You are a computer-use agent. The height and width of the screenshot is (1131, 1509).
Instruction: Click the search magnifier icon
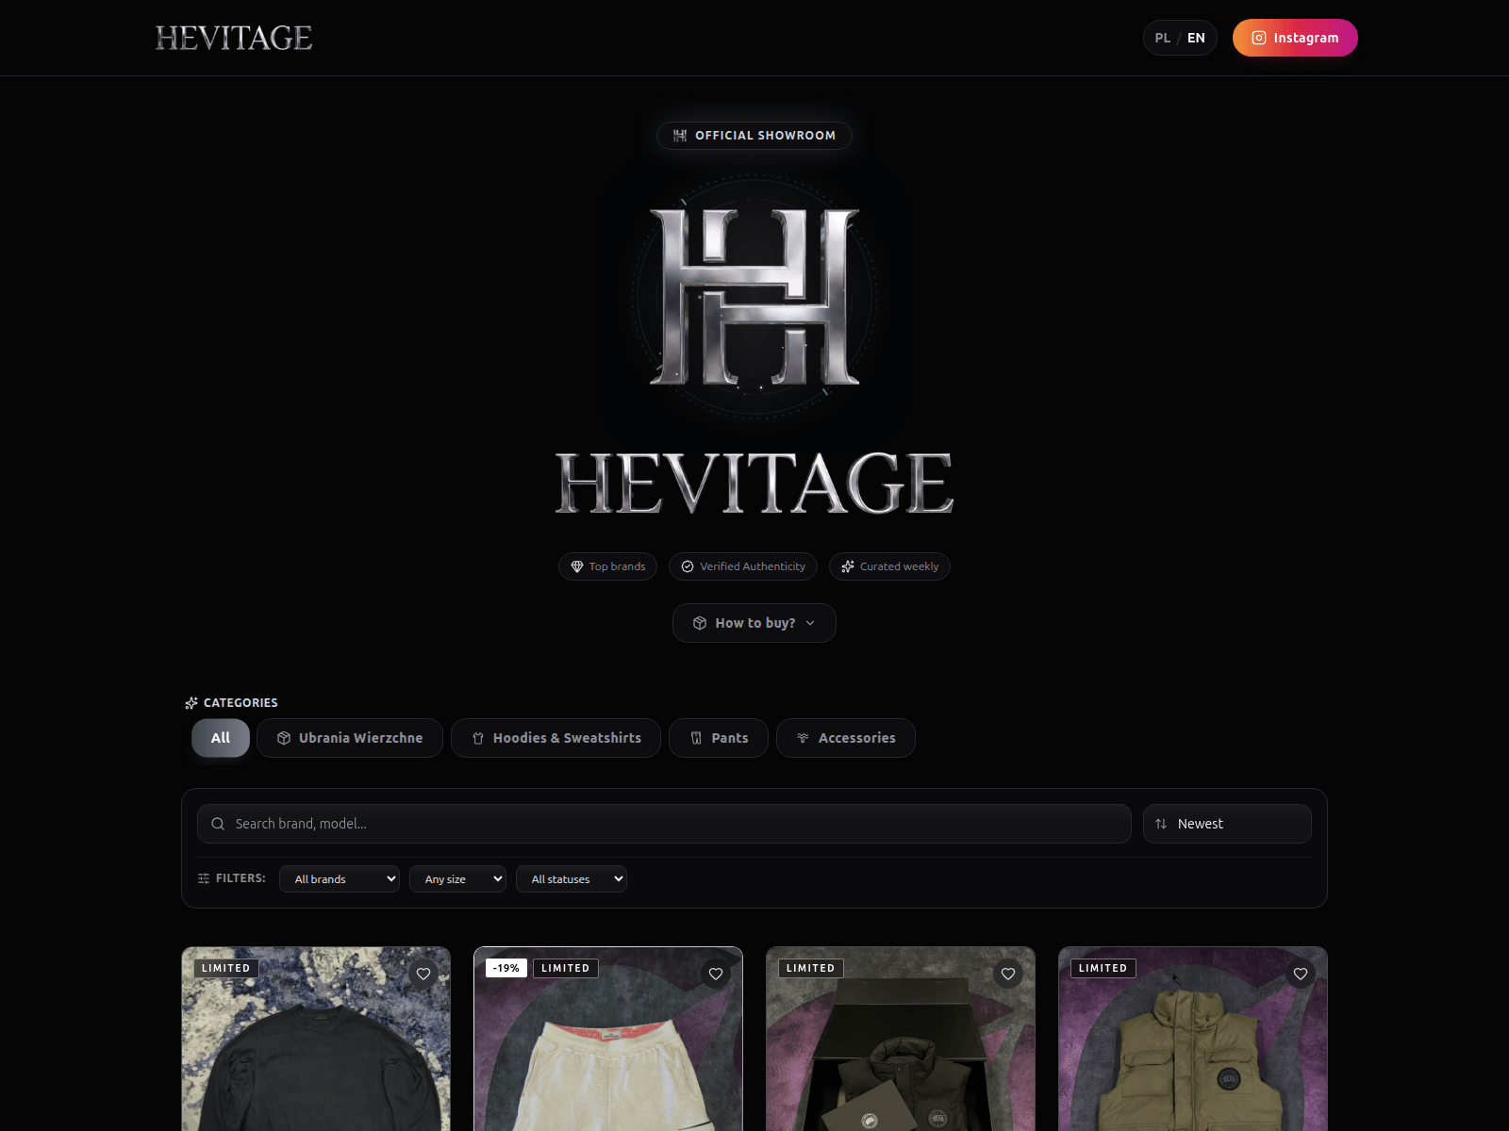click(x=218, y=824)
